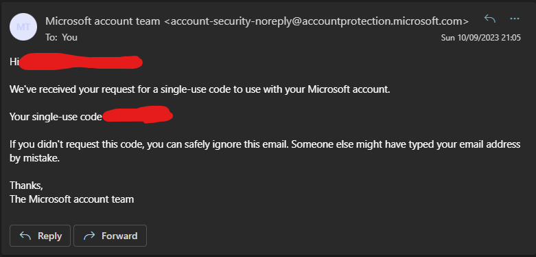Click the arrow icon inside the Forward button

89,236
